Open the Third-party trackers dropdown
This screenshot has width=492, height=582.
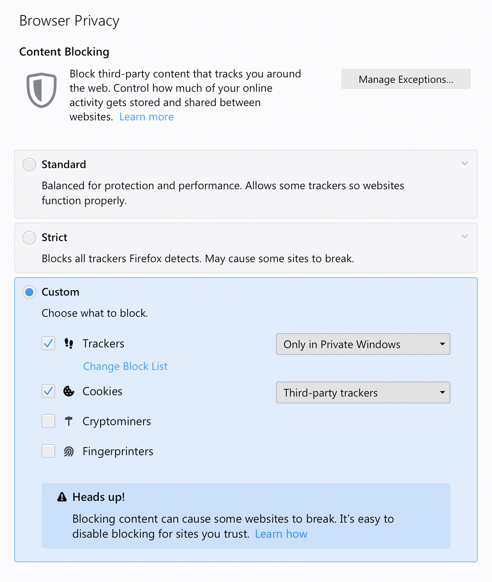(x=363, y=392)
